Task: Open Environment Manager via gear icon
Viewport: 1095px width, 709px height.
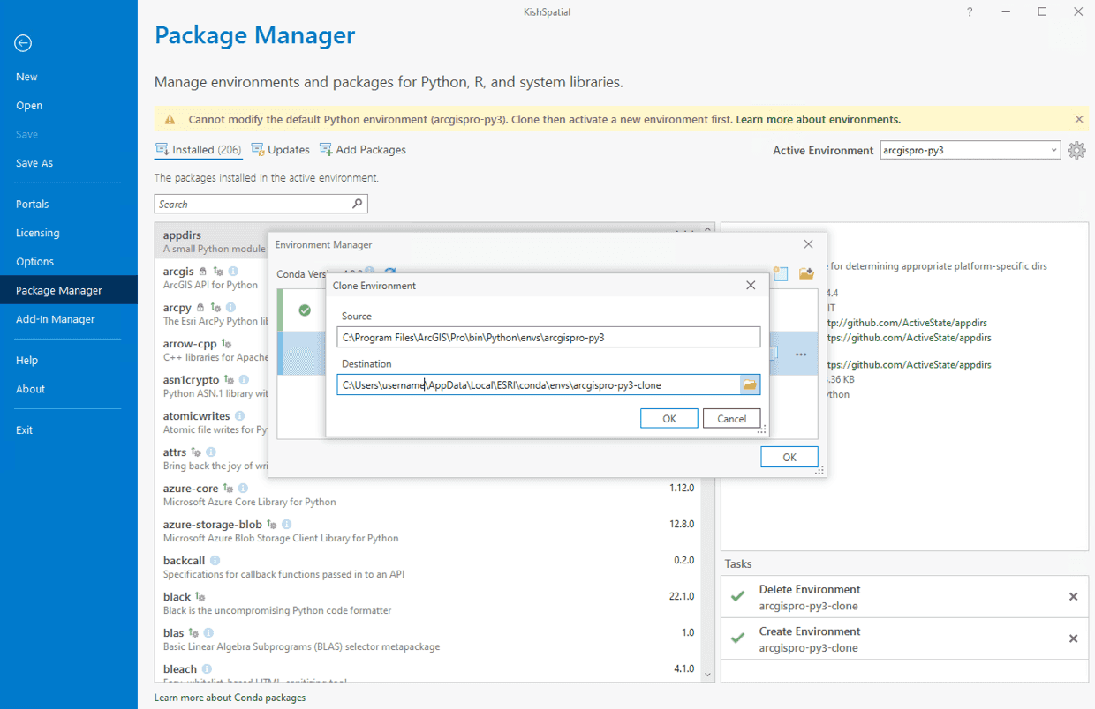Action: coord(1076,151)
